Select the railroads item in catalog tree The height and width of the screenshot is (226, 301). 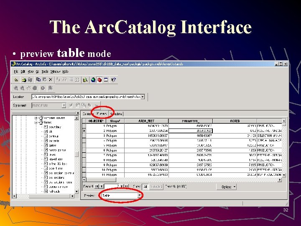pos(54,191)
